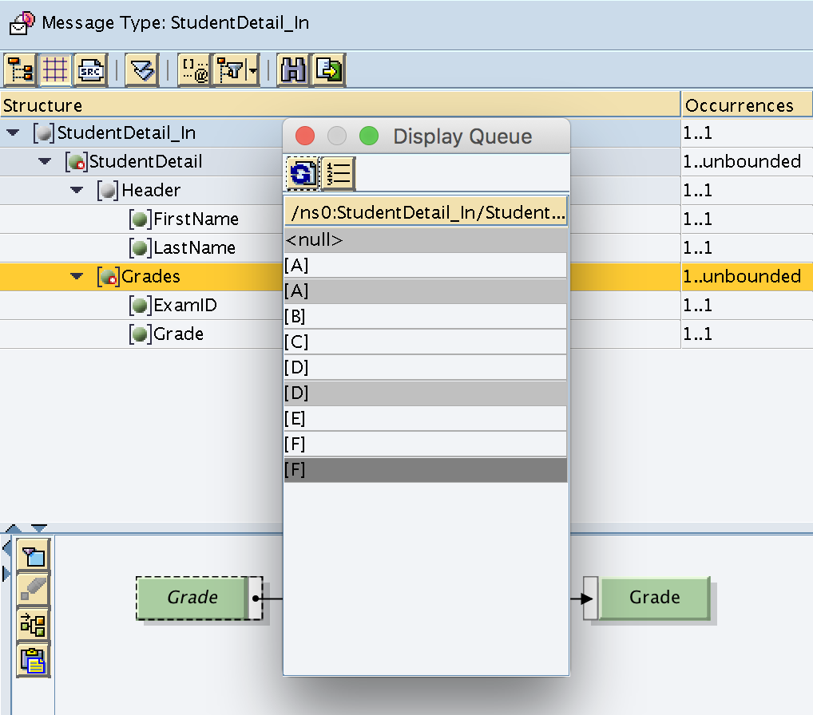This screenshot has width=813, height=715.
Task: Click the message type envelope icon
Action: click(22, 23)
